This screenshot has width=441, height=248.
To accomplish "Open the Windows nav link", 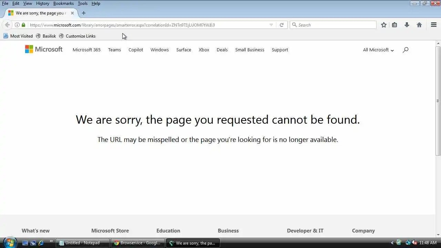I will [x=160, y=50].
